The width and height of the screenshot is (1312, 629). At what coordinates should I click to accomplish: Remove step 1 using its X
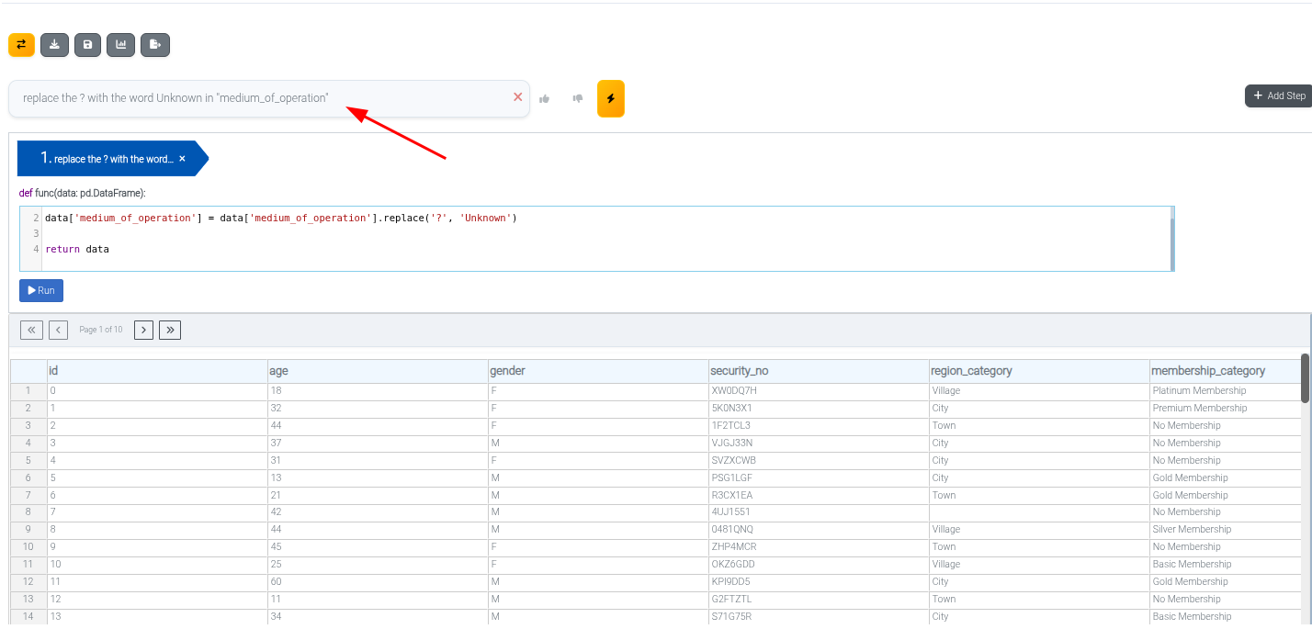click(182, 159)
